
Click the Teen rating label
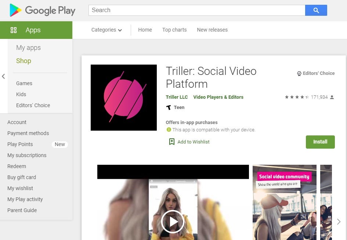(179, 108)
